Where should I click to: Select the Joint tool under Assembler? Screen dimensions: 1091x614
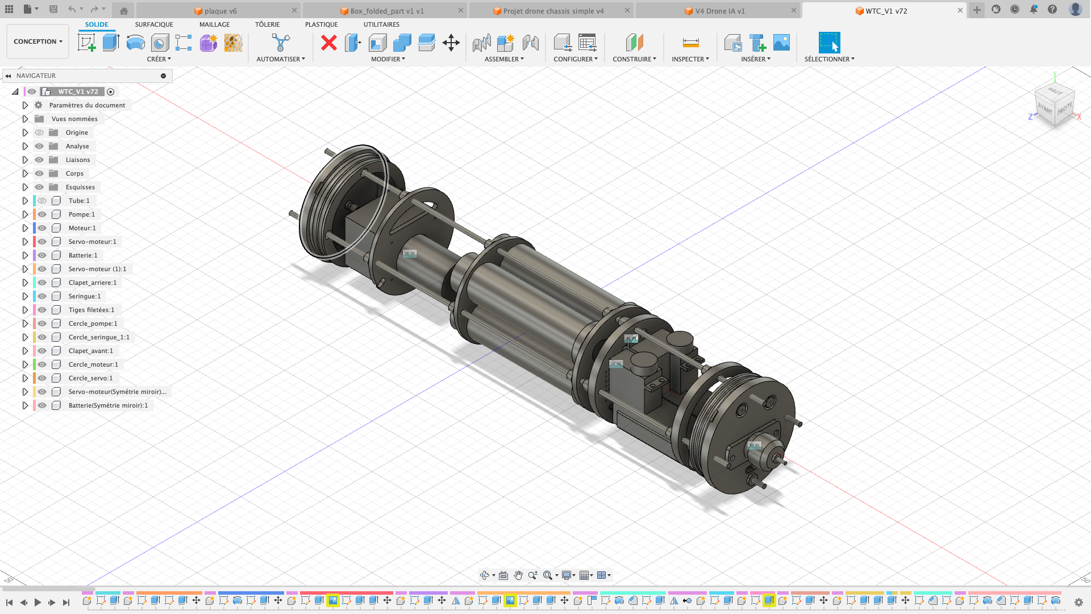[481, 43]
